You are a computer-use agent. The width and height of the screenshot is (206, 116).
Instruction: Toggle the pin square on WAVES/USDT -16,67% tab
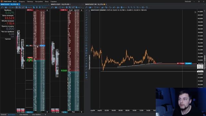pos(68,4)
